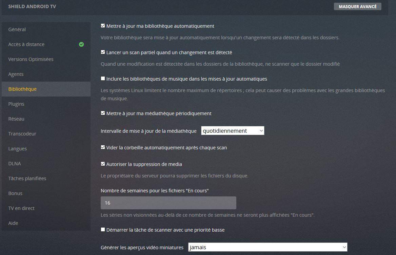Toggle Mettre à jour ma médiathèque périodiquement
Viewport: 396px width, 255px height.
click(x=103, y=113)
